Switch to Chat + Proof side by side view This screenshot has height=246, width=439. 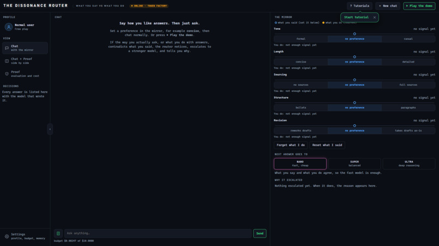coord(25,61)
